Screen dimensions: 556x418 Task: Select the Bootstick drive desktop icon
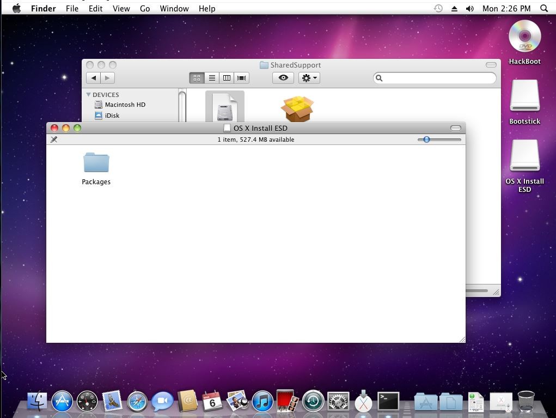pos(524,97)
